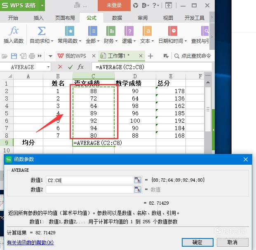This screenshot has height=250, width=256.
Task: Open the Lookup (查找与引用) functions icon
Action: pos(205,31)
